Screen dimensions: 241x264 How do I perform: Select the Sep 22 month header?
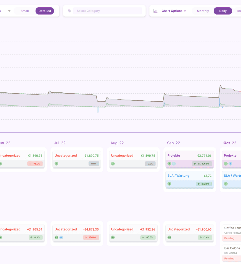[173, 143]
